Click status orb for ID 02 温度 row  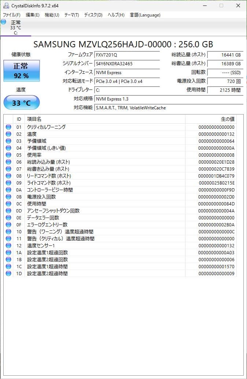pos(8,134)
